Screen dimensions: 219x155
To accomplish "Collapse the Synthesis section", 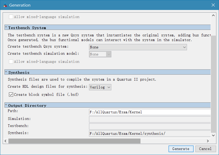I will click(x=6, y=72).
